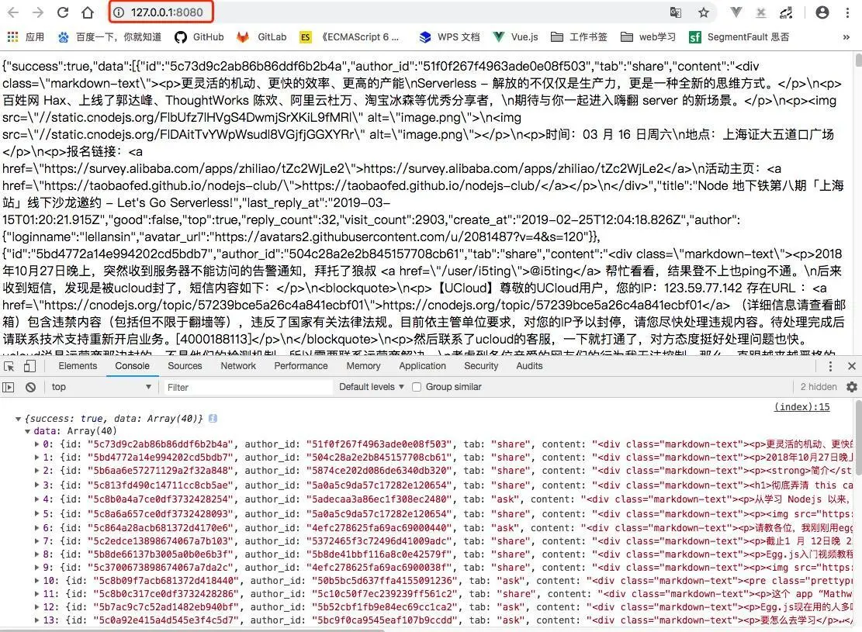Switch to the Memory tab
862x632 pixels.
[x=363, y=366]
